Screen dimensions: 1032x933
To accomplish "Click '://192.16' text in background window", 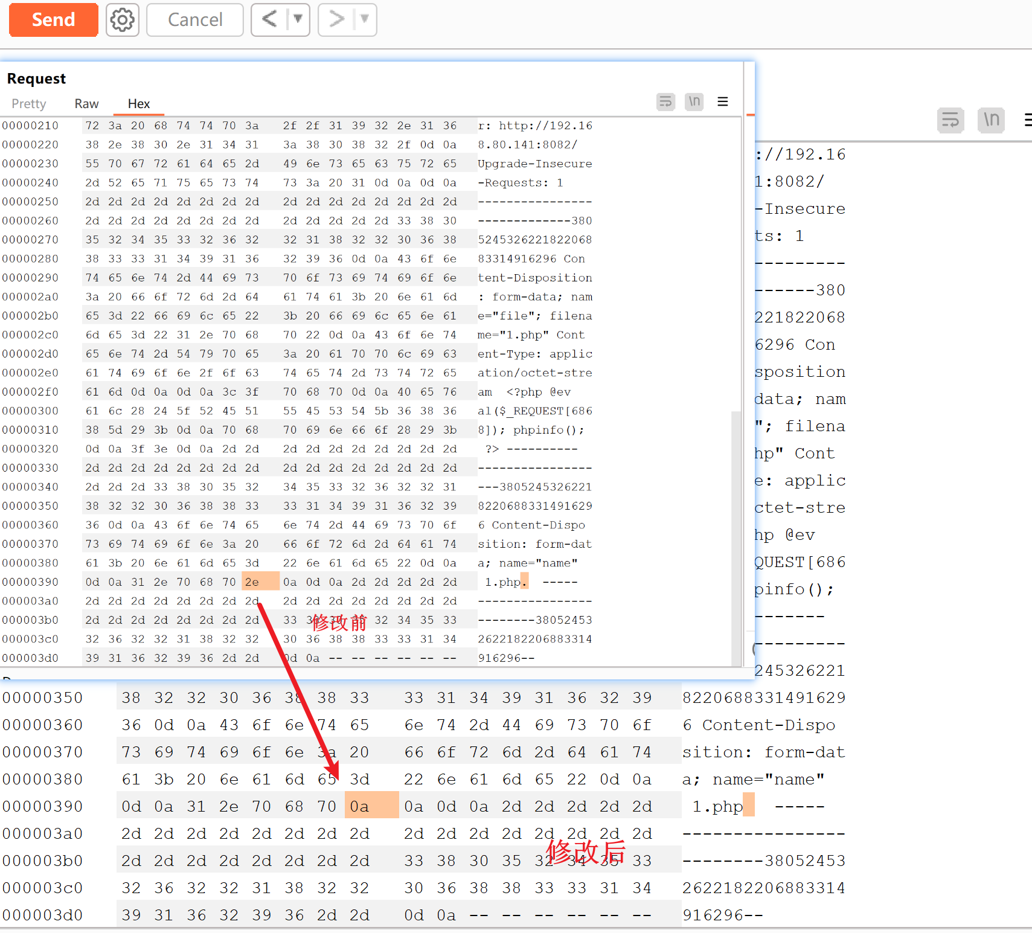I will tap(800, 155).
